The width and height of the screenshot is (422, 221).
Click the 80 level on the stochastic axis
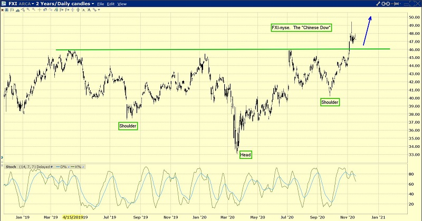coord(411,174)
